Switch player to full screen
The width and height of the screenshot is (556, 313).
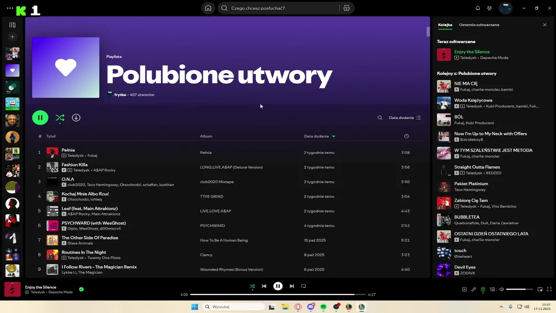click(549, 290)
